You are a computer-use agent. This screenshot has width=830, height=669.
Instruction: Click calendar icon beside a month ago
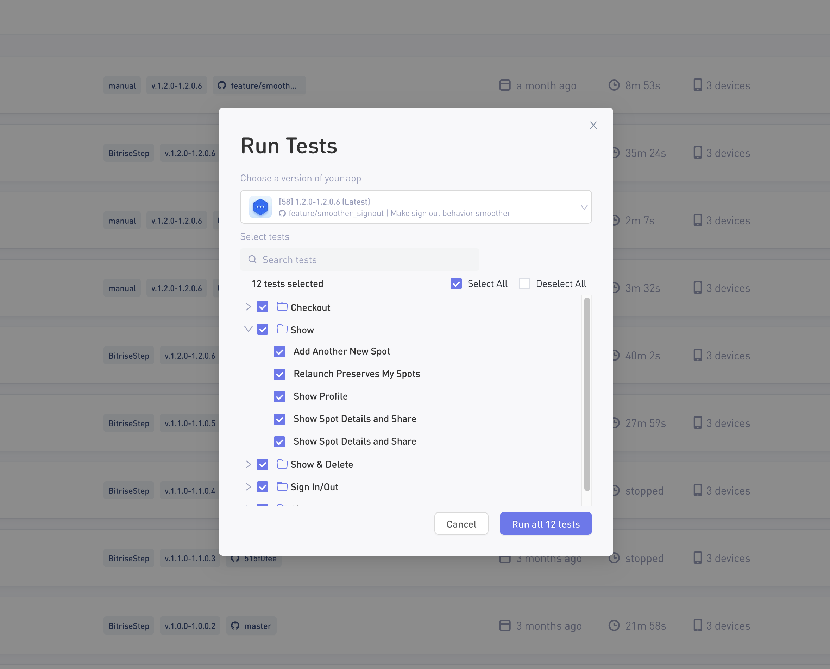click(504, 85)
